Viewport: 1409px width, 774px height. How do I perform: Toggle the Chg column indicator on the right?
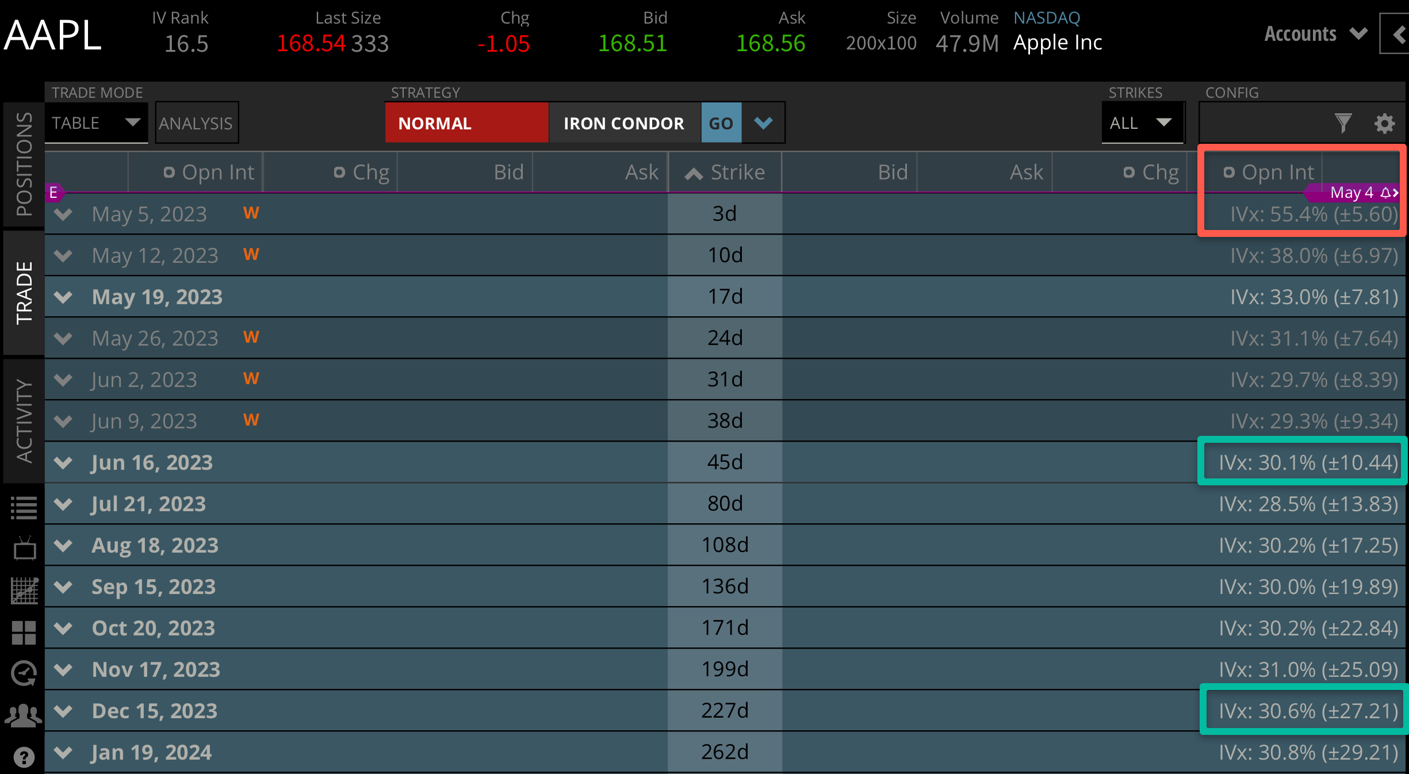coord(1130,171)
